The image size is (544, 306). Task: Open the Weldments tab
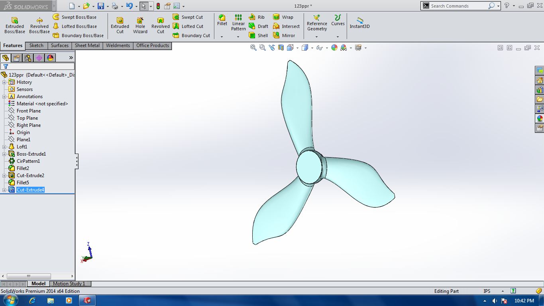pos(118,45)
